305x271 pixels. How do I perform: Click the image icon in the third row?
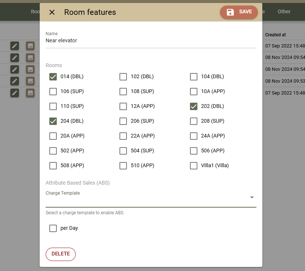(x=30, y=69)
